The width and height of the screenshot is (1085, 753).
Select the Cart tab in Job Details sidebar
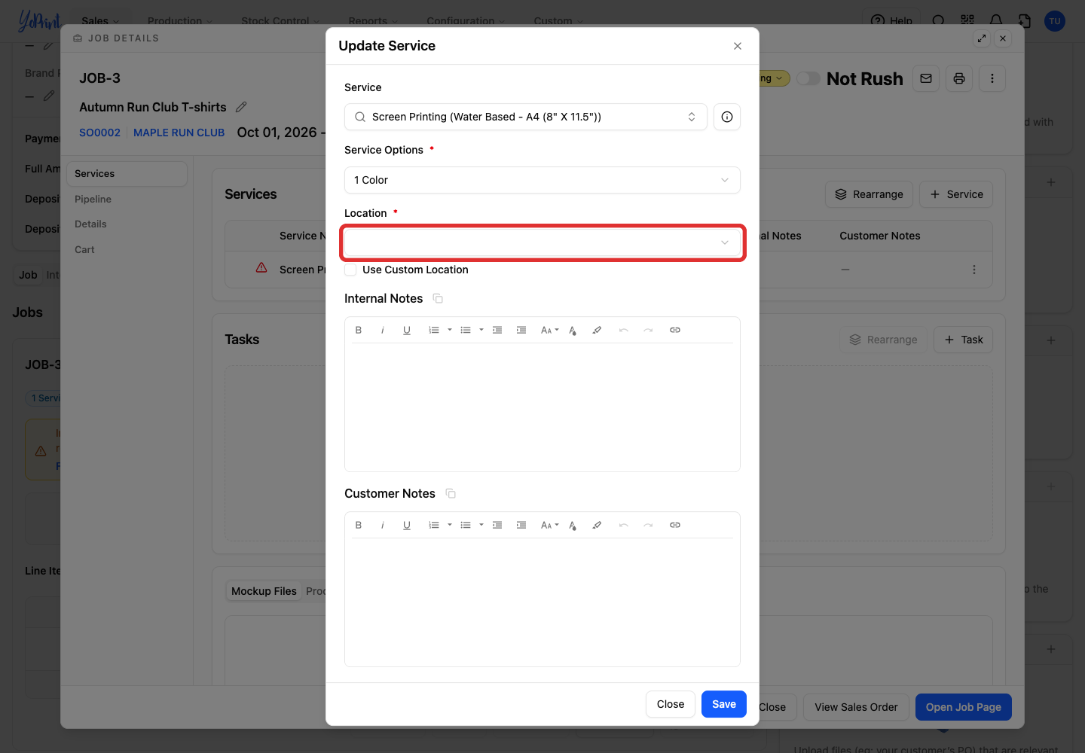(x=84, y=249)
